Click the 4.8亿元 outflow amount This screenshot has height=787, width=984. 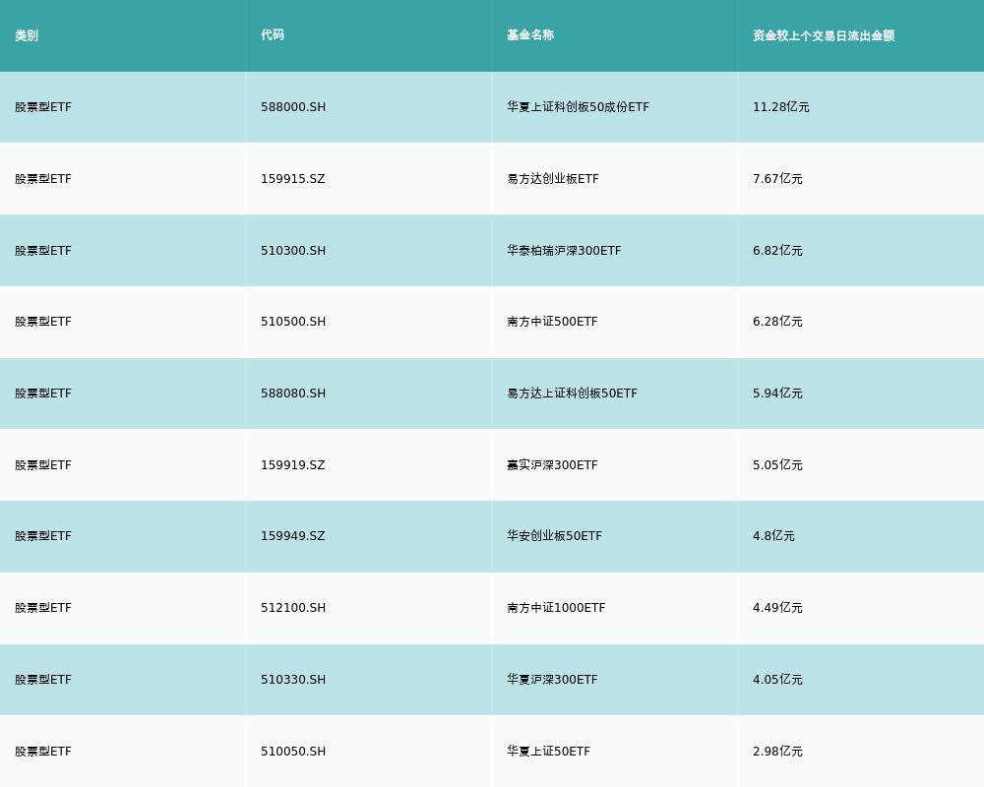773,536
